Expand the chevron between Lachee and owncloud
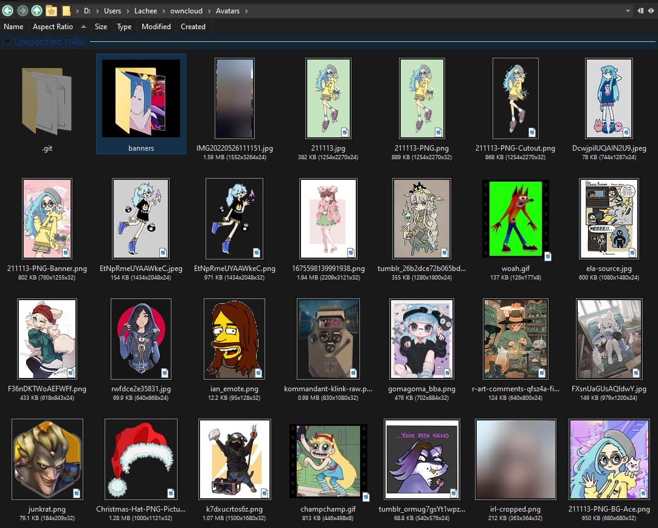658x528 pixels. click(164, 11)
